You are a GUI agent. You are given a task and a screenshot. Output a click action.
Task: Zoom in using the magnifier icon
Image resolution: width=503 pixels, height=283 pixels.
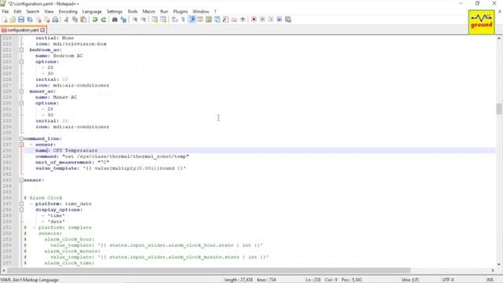pyautogui.click(x=135, y=20)
